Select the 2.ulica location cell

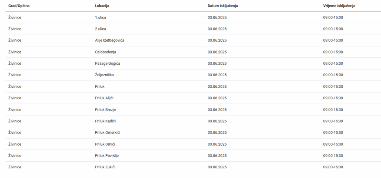101,29
